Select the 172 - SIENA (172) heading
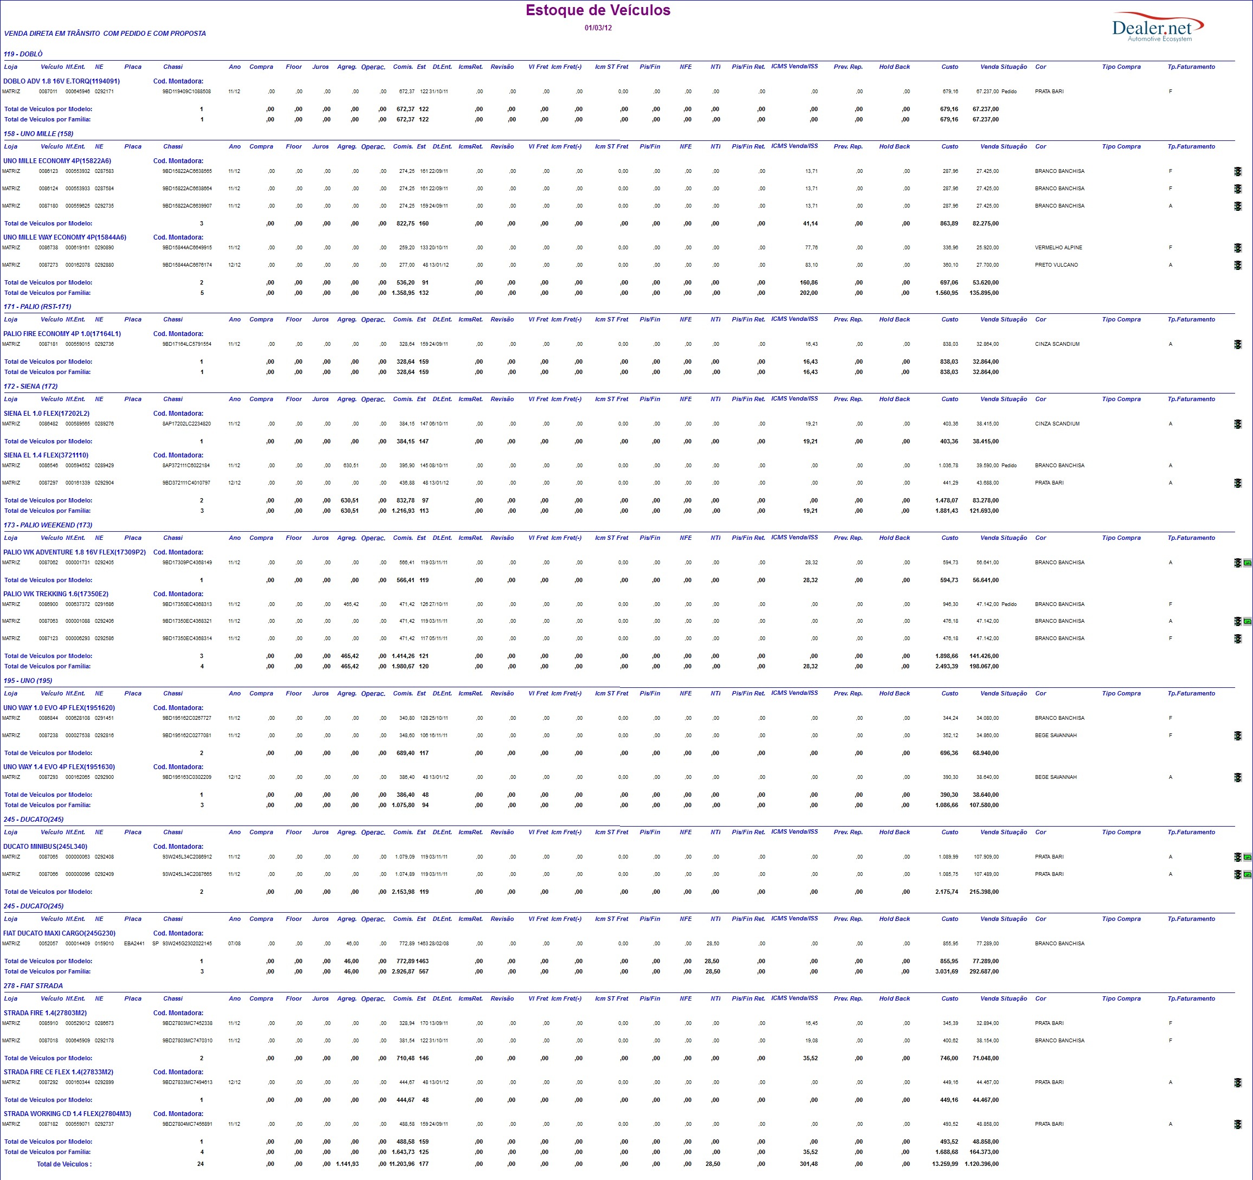 pos(30,386)
